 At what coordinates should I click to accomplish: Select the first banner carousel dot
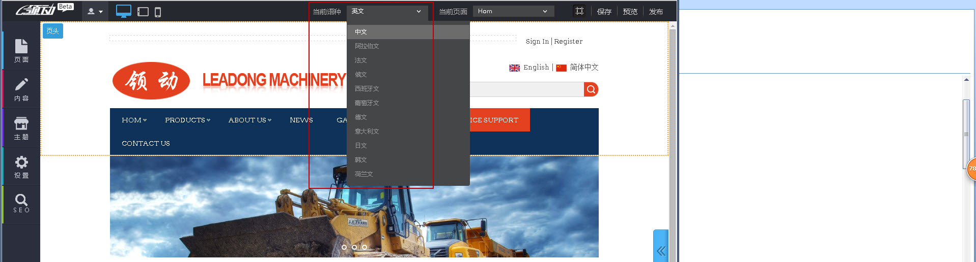(x=344, y=247)
